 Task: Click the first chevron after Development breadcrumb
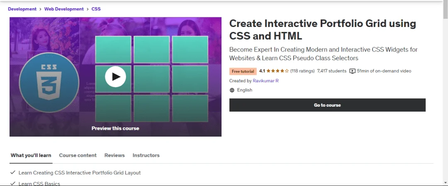40,9
